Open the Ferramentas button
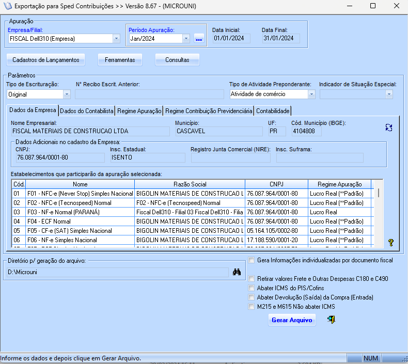 pyautogui.click(x=120, y=60)
